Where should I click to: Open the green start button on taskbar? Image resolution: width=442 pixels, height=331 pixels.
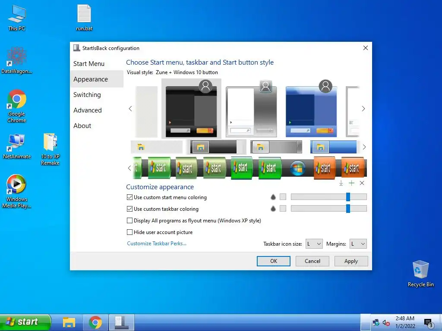tap(25, 322)
